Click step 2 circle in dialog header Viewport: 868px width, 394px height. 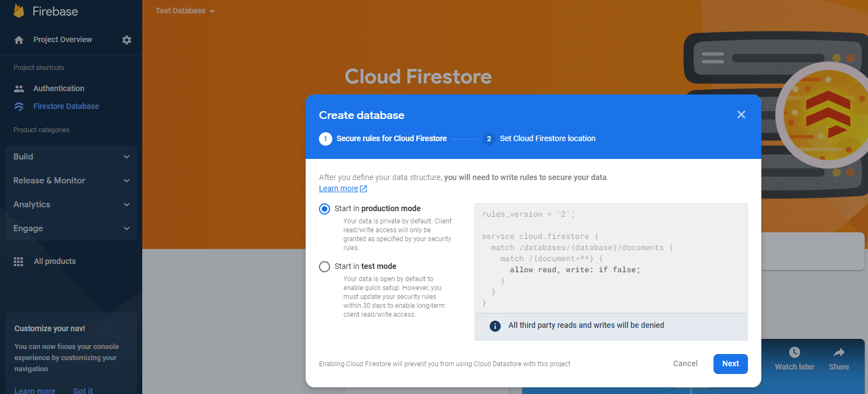pos(489,139)
